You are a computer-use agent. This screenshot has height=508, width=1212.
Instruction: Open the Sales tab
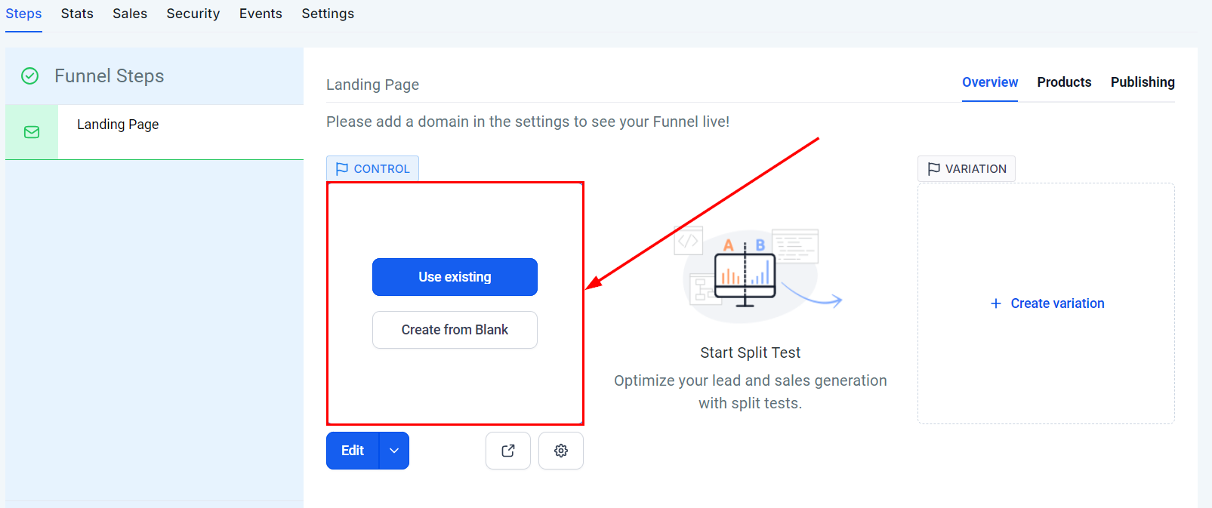(130, 14)
